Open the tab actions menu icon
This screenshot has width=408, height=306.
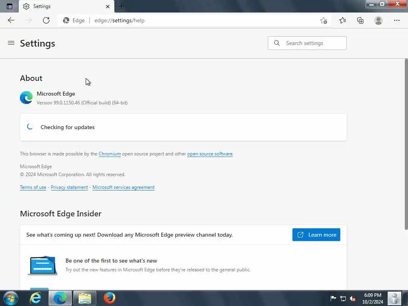[10, 6]
